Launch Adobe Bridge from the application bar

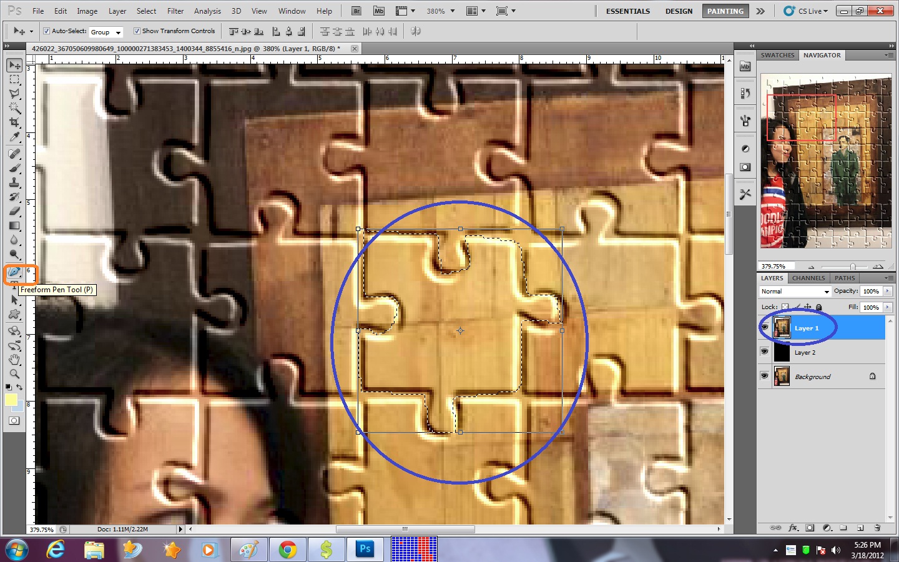coord(356,11)
